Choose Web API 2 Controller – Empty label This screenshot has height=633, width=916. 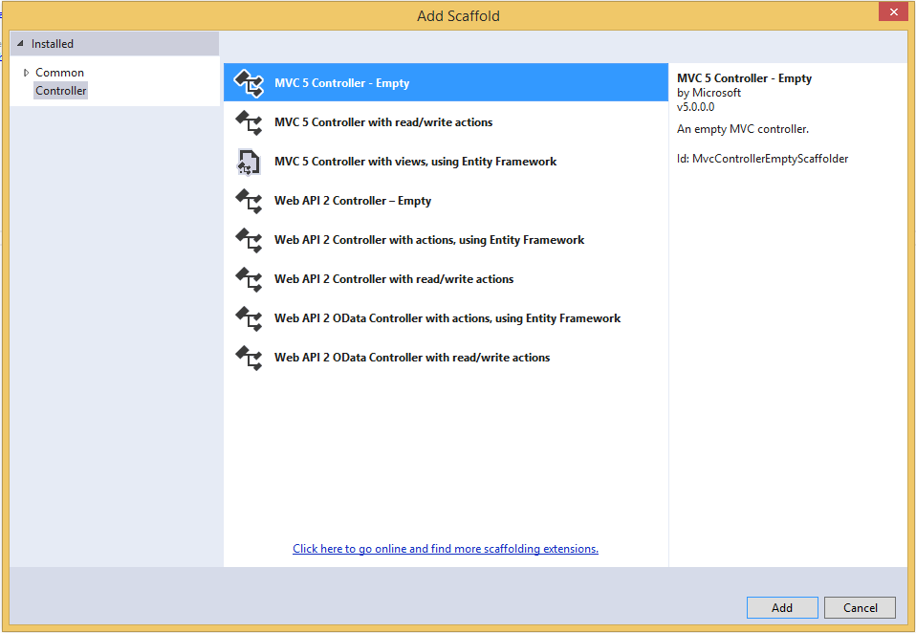pyautogui.click(x=353, y=201)
